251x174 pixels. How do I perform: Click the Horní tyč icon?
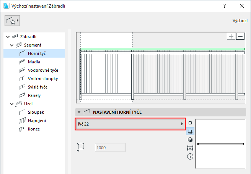(x=22, y=53)
